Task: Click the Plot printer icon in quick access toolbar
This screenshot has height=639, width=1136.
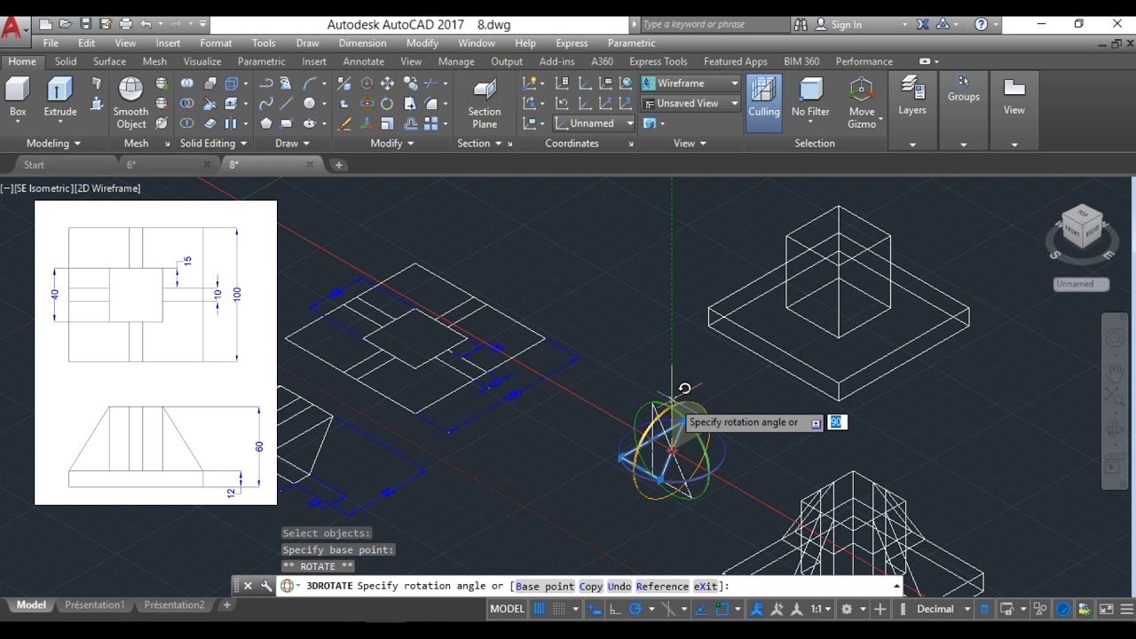Action: click(125, 24)
